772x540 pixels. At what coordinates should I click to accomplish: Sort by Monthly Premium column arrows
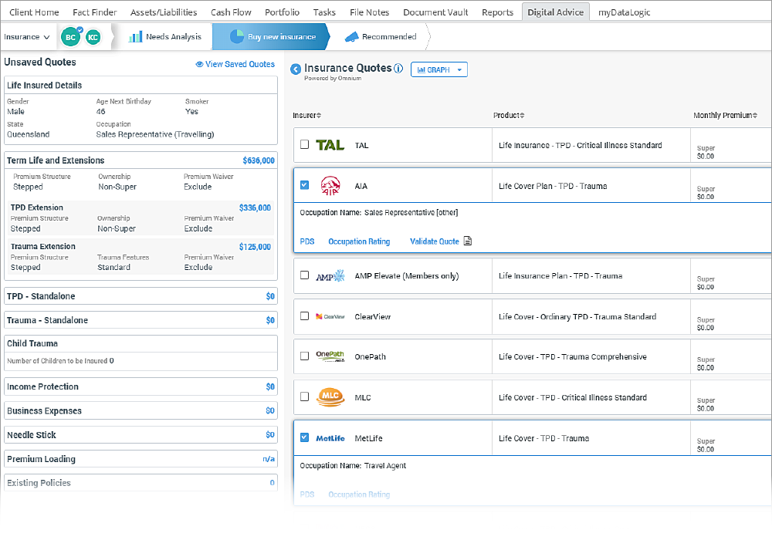point(755,116)
